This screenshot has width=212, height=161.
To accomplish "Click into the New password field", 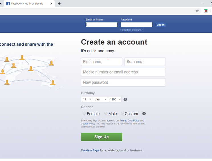I will point(123,82).
